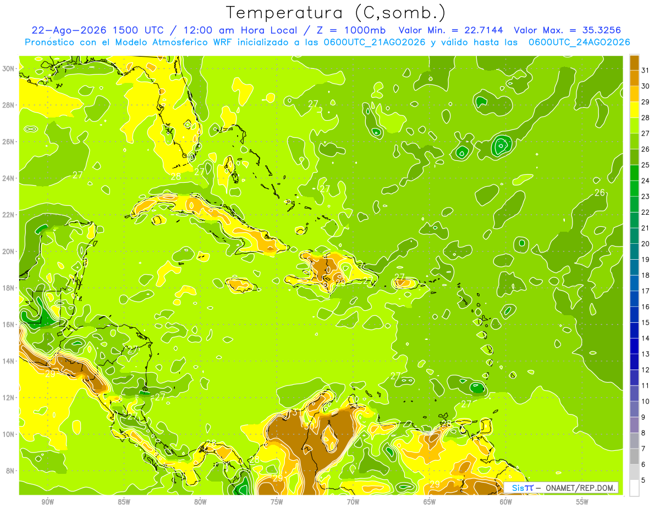Click the legend value "20"
The width and height of the screenshot is (660, 509).
646,244
